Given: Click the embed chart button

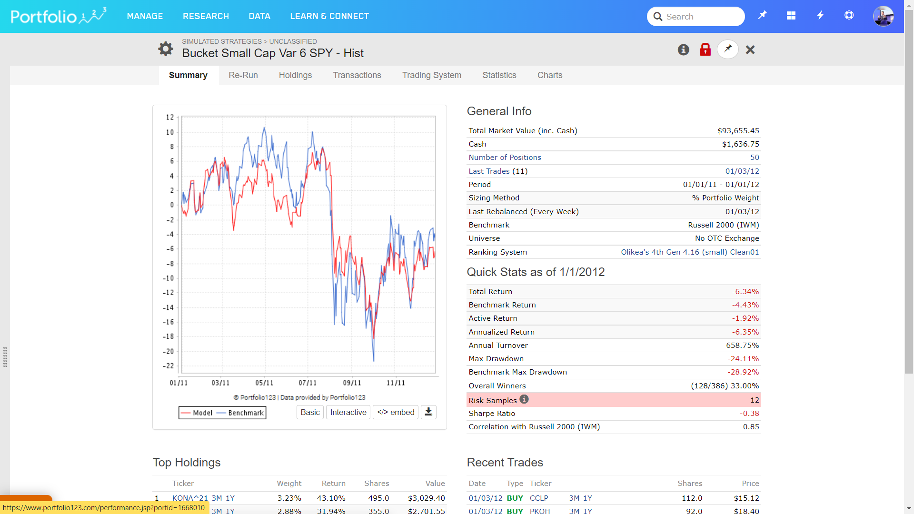Looking at the screenshot, I should pyautogui.click(x=396, y=412).
